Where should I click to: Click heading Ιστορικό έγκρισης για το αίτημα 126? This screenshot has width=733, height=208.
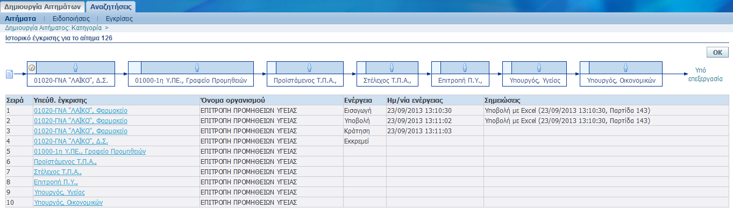point(58,39)
